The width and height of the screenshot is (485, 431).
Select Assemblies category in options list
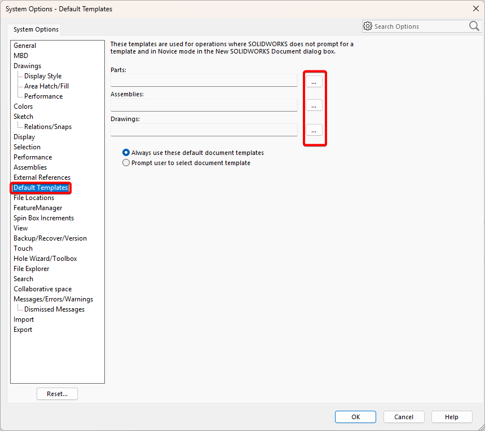pos(30,167)
